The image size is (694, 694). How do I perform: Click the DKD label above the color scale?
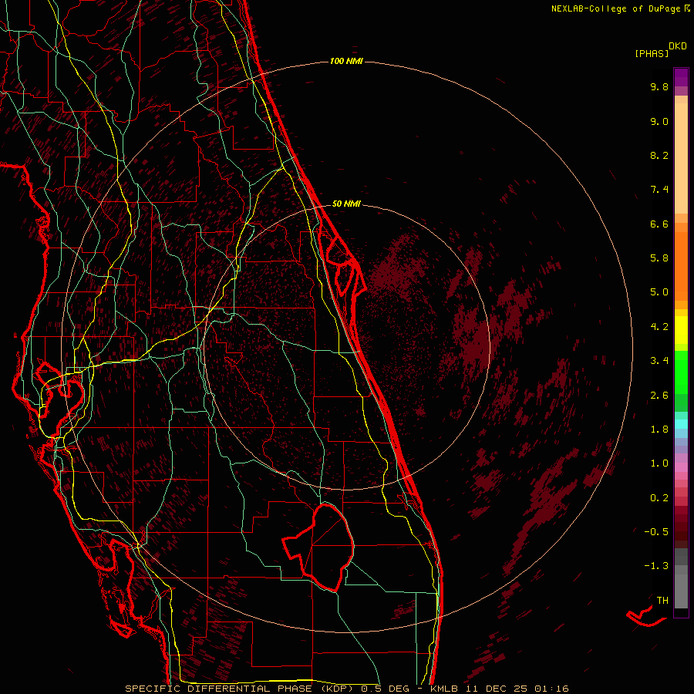[x=678, y=46]
